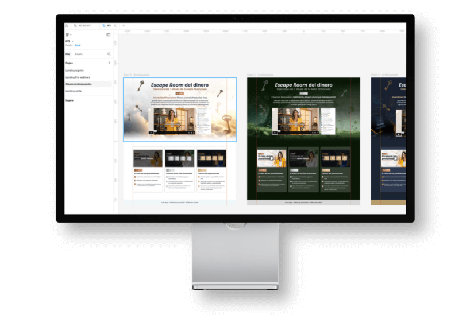Select the IFS file tab
The height and width of the screenshot is (315, 474).
(107, 26)
